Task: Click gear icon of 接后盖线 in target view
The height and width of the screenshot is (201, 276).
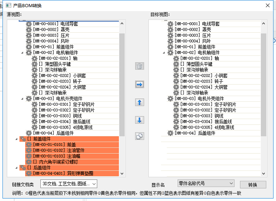Action: click(x=176, y=122)
